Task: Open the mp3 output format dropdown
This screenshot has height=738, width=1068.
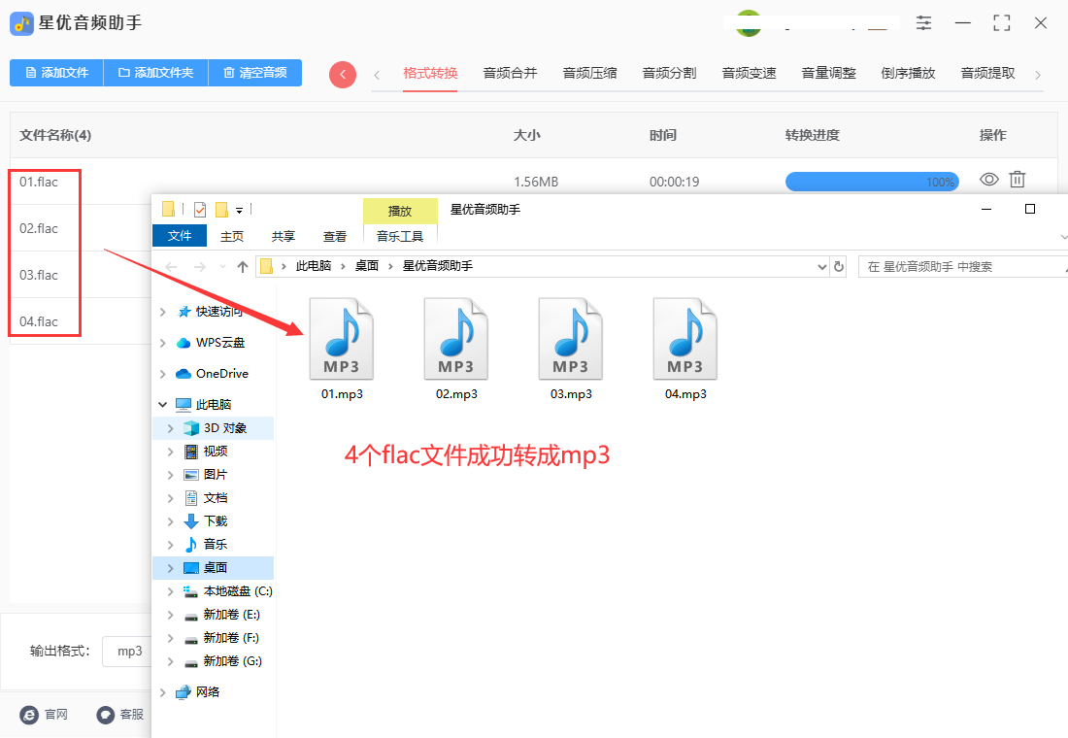Action: point(129,652)
